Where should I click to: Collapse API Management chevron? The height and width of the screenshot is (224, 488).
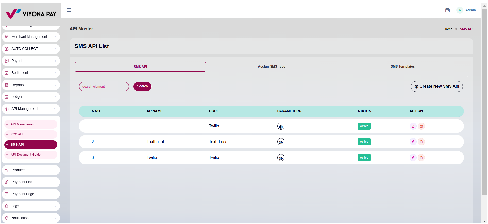(x=55, y=109)
